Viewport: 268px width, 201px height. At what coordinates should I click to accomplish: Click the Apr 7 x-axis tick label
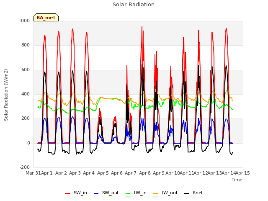pos(131,173)
